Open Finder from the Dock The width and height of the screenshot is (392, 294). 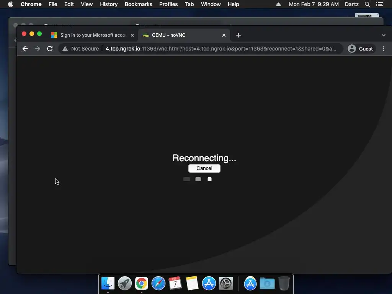(x=108, y=283)
